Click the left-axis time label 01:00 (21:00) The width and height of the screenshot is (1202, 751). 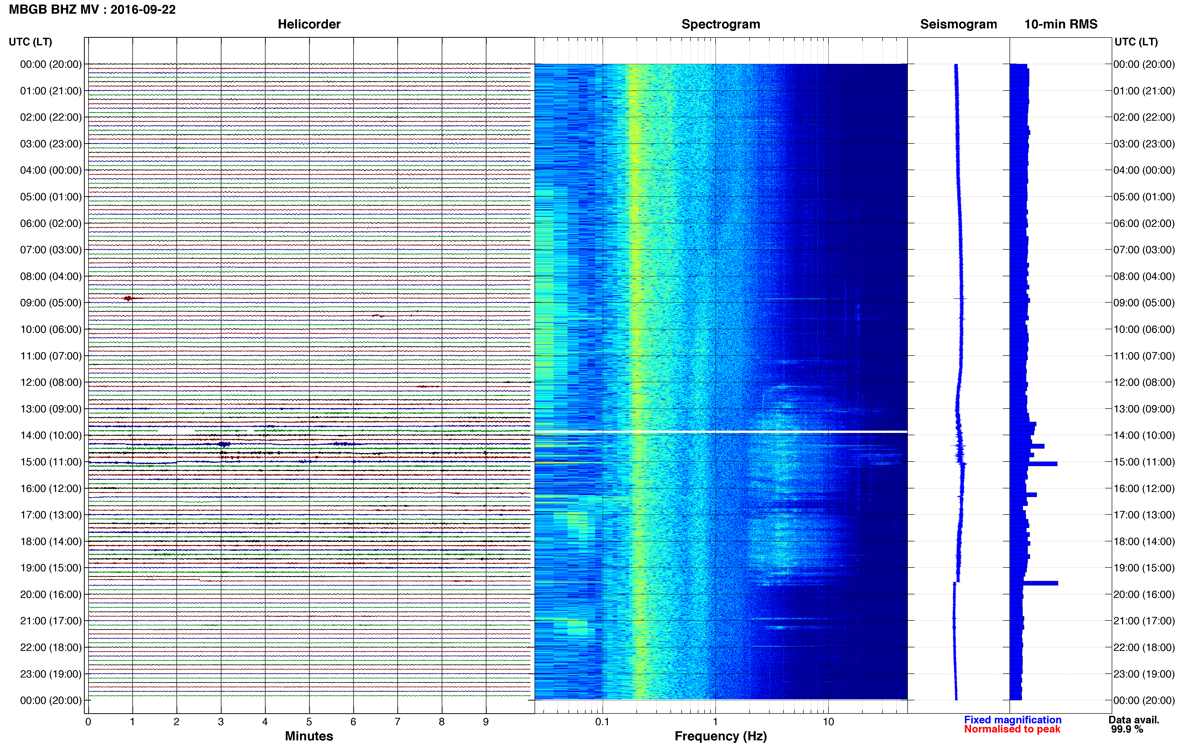point(51,91)
